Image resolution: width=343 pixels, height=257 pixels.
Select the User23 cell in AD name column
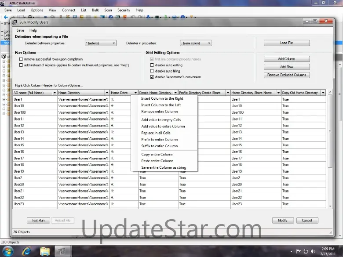pyautogui.click(x=35, y=204)
